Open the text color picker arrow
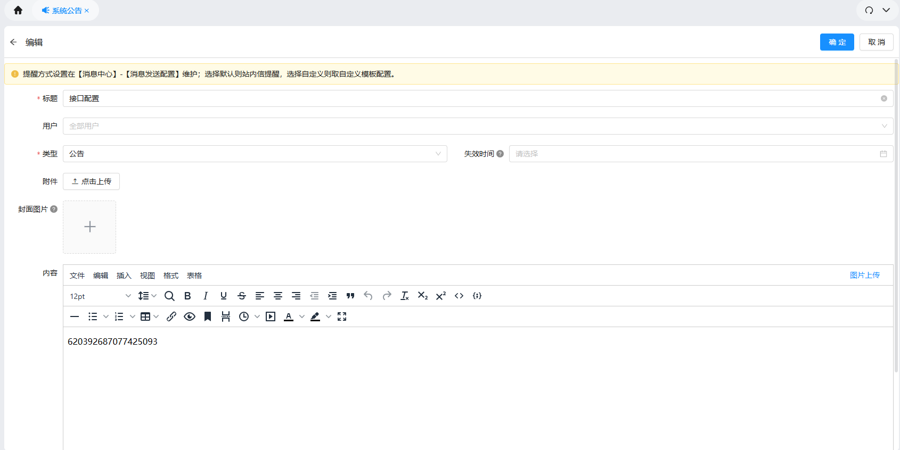The image size is (900, 450). click(x=302, y=316)
